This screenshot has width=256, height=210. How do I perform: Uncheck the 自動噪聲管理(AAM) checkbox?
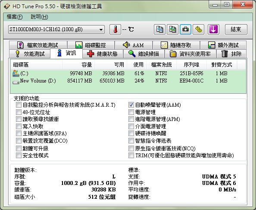click(x=131, y=105)
